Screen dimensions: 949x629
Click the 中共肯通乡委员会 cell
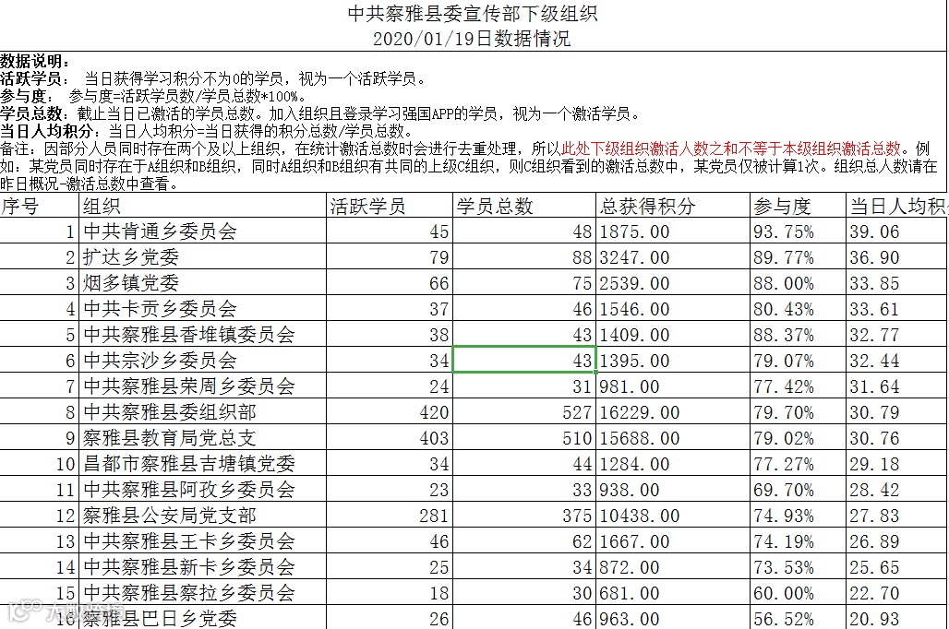pos(203,231)
